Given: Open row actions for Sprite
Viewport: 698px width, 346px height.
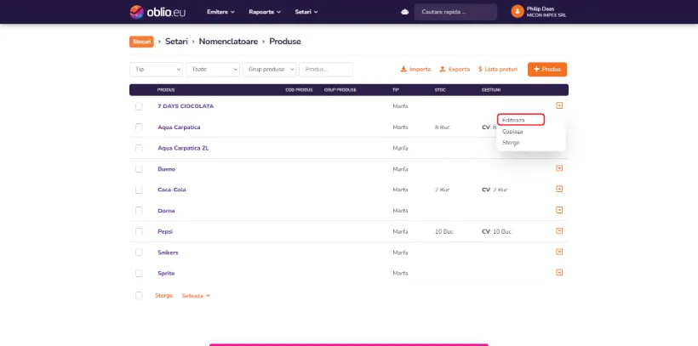Looking at the screenshot, I should tap(559, 273).
